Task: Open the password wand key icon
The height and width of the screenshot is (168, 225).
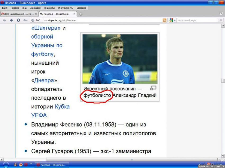Action: click(25, 20)
